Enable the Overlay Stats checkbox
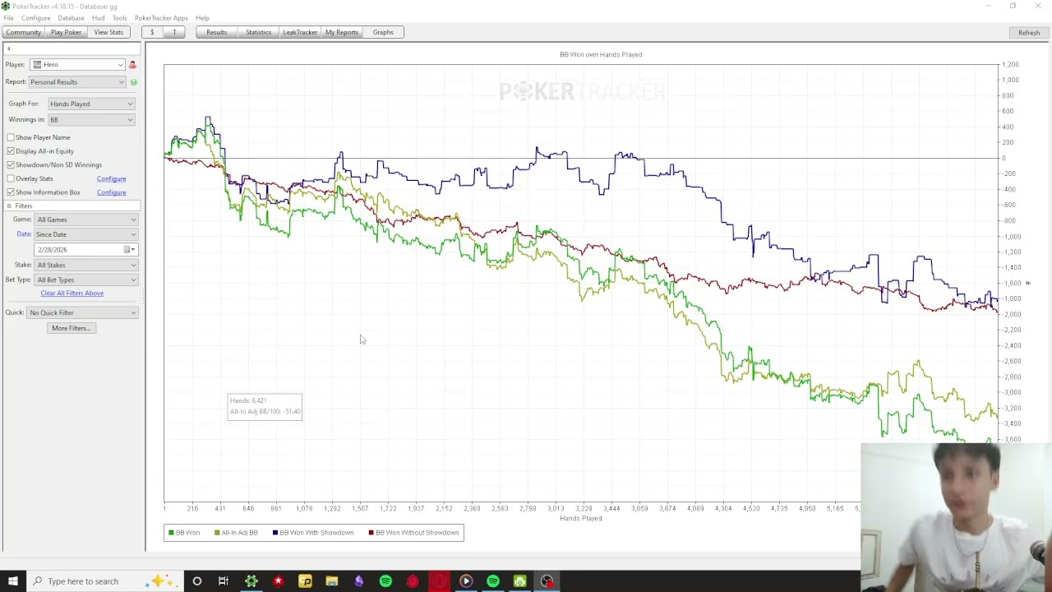 (11, 178)
